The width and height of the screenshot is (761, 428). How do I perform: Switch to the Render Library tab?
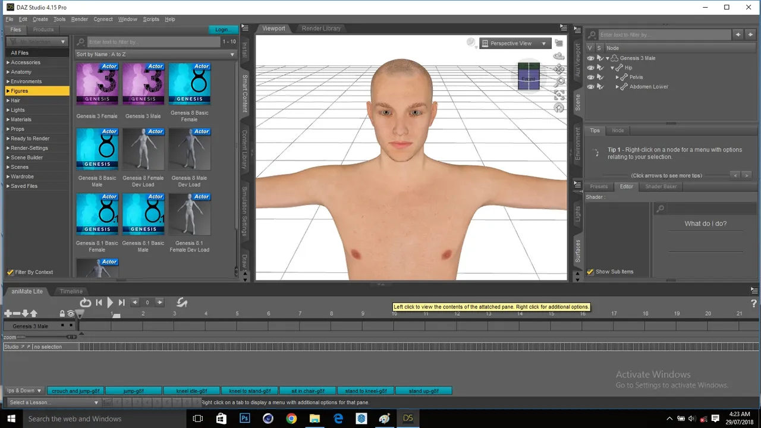pyautogui.click(x=321, y=29)
